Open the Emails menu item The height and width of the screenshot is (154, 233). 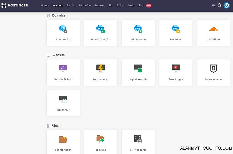pyautogui.click(x=71, y=5)
